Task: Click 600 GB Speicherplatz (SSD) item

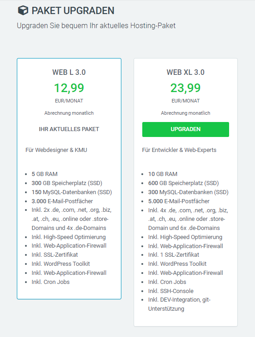Action: [x=183, y=183]
